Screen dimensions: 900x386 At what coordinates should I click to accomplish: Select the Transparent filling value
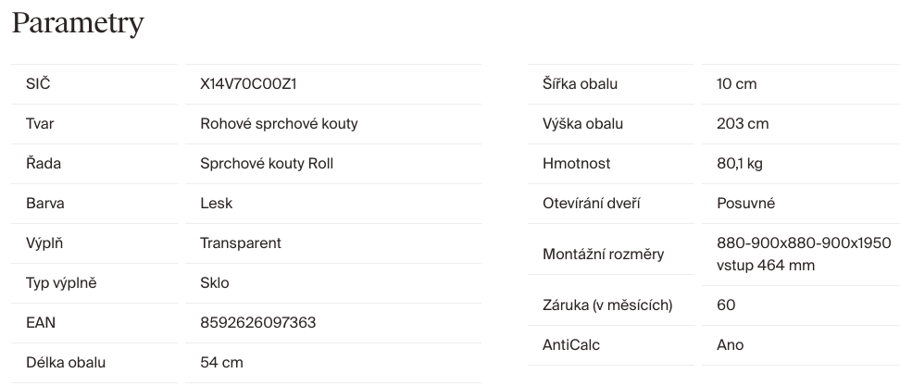tap(241, 243)
